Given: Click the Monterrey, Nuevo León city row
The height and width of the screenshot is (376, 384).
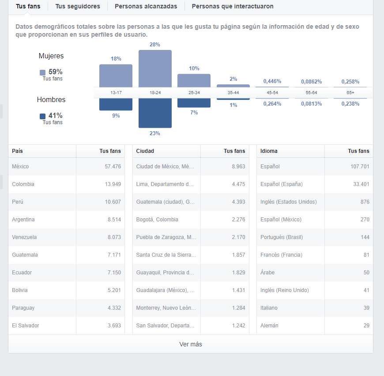Looking at the screenshot, I should click(x=191, y=308).
